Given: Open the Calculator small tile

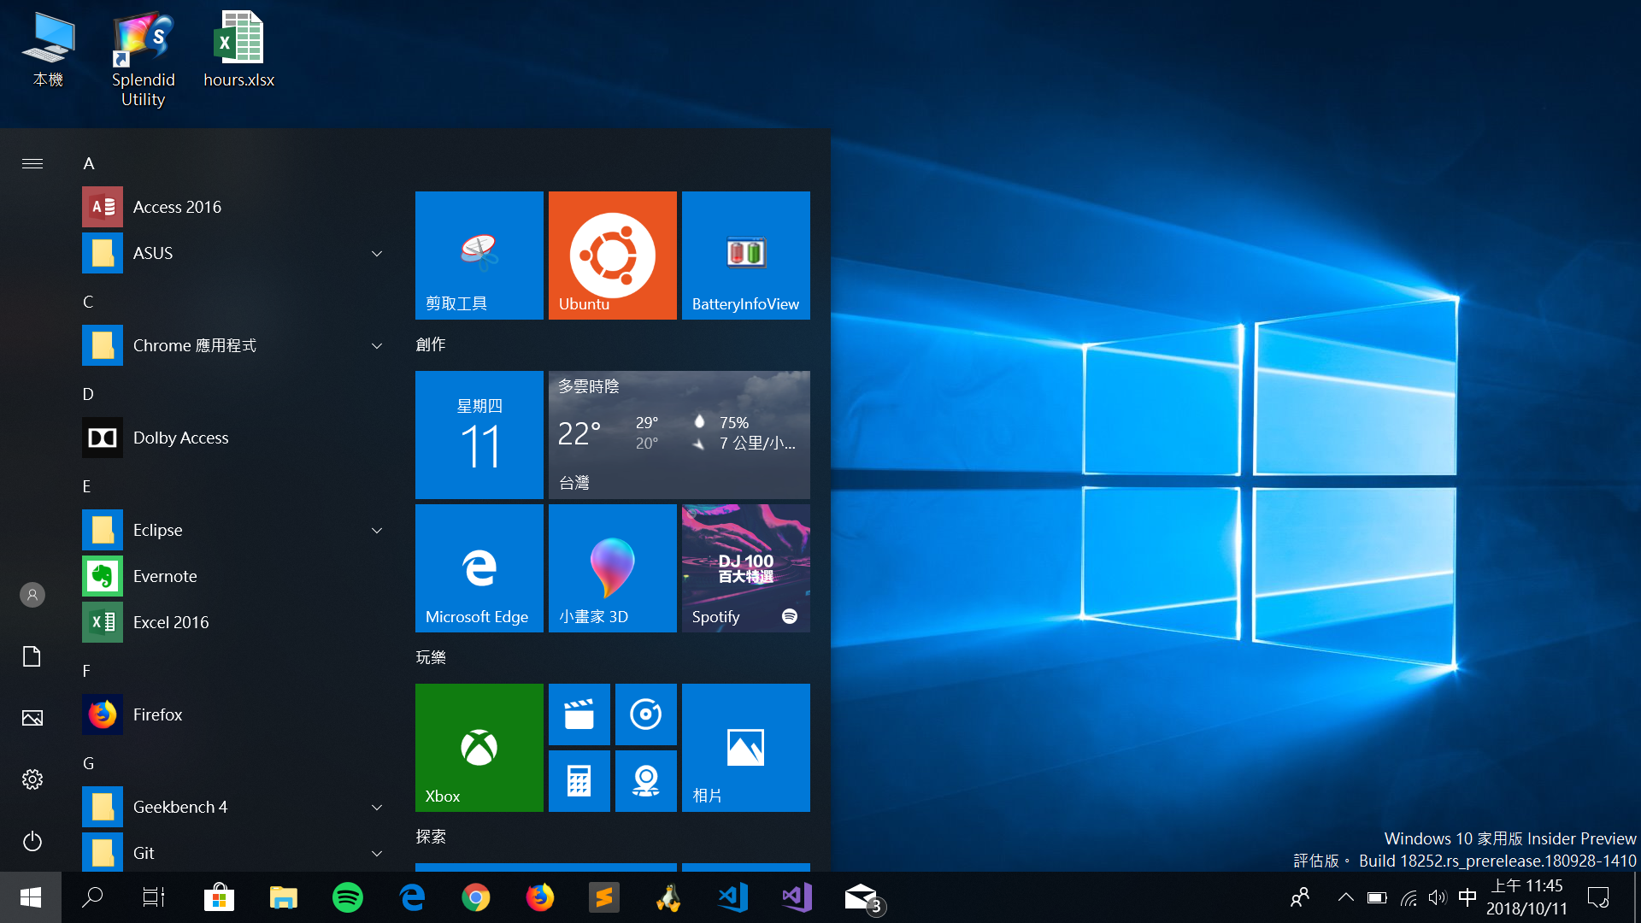Looking at the screenshot, I should point(579,781).
